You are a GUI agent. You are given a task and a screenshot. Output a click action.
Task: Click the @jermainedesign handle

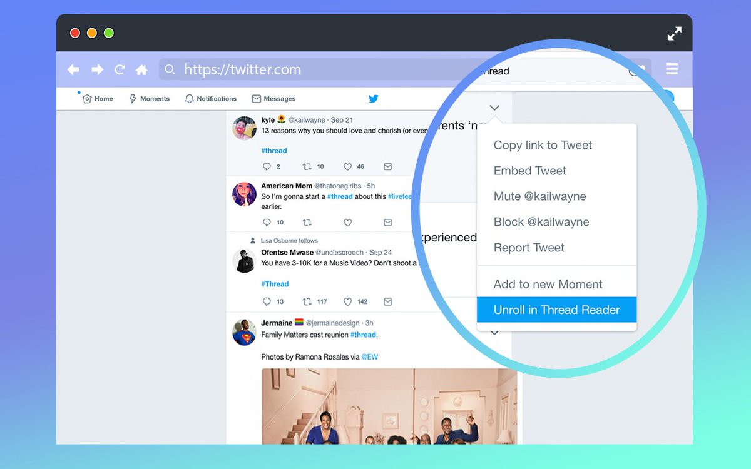[332, 323]
